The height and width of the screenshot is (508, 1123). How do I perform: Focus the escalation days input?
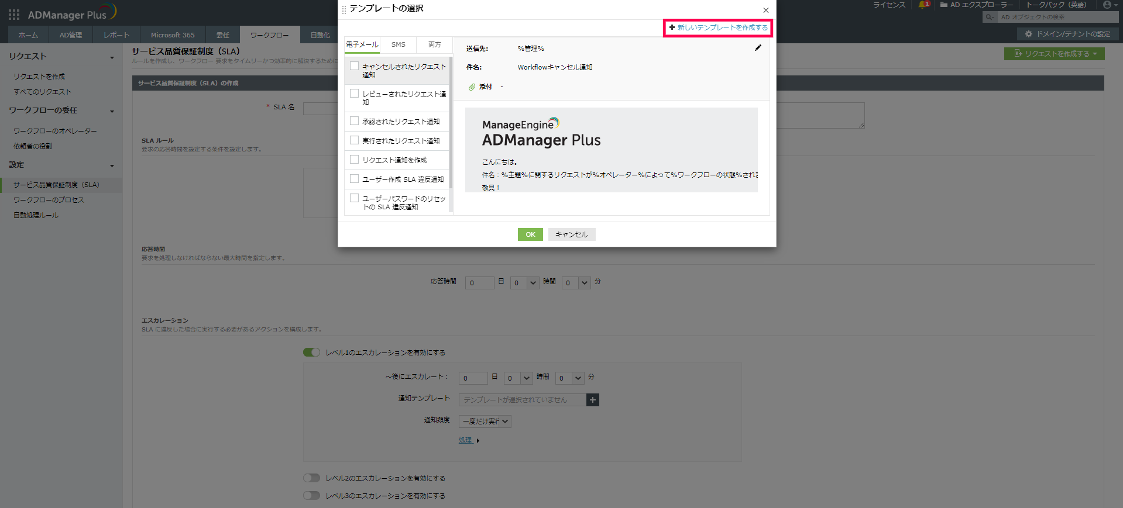pos(473,378)
